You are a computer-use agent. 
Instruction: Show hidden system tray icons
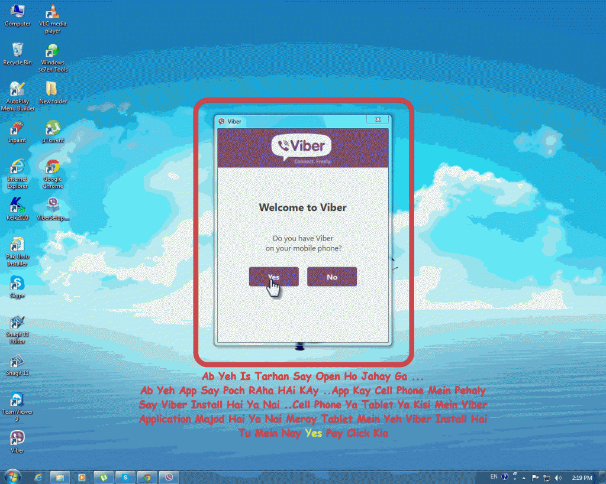pos(524,478)
